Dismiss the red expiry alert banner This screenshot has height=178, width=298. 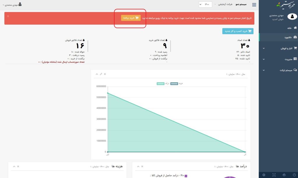coord(8,16)
